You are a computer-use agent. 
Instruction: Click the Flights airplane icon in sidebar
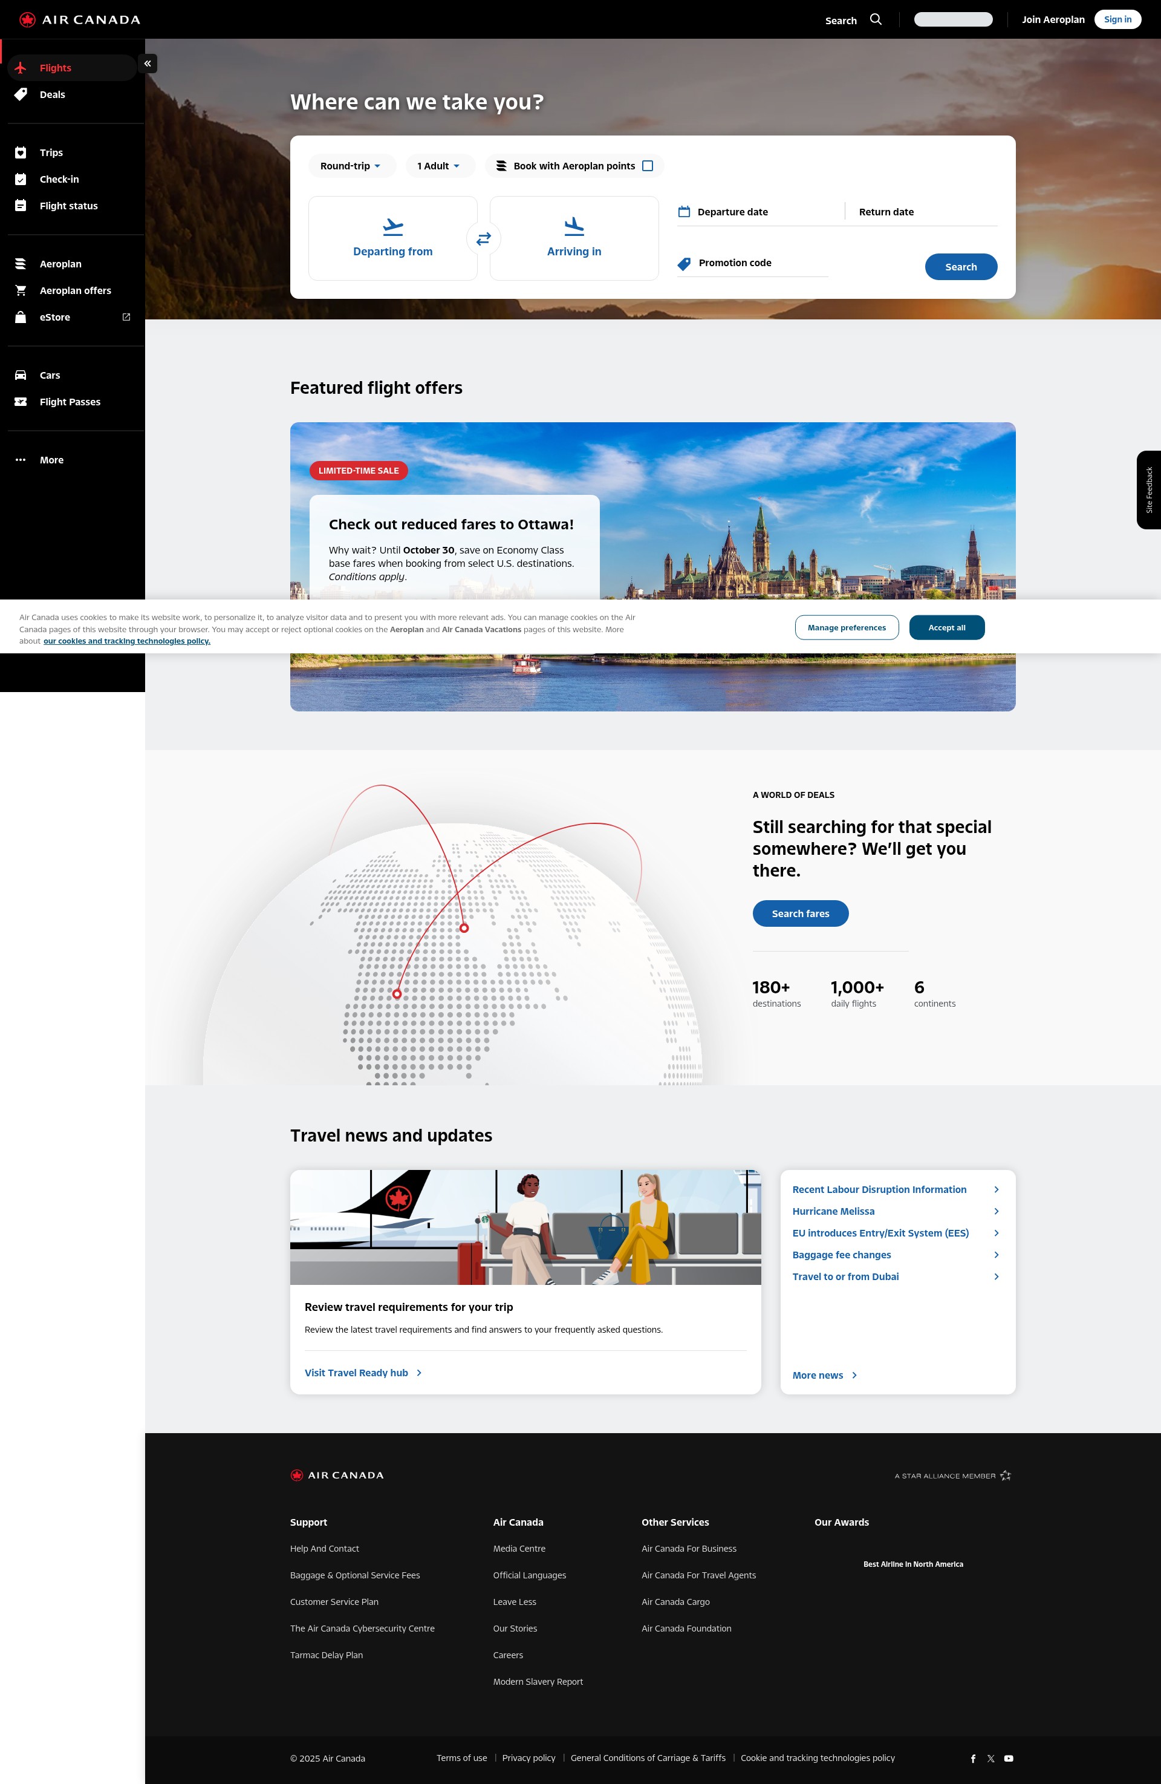[x=21, y=68]
